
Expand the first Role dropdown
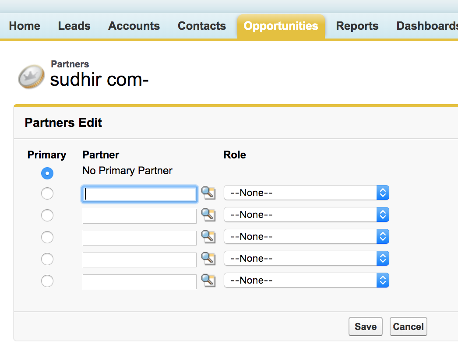pos(306,193)
